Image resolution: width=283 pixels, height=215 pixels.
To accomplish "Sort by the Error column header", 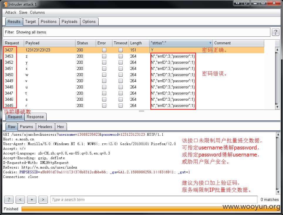I will point(104,43).
